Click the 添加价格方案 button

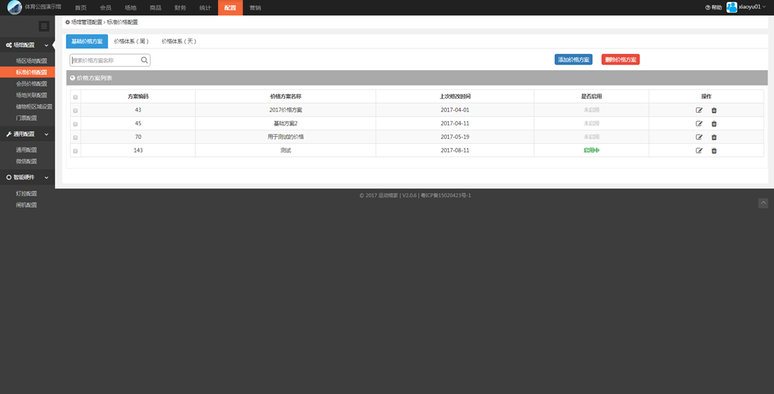574,60
